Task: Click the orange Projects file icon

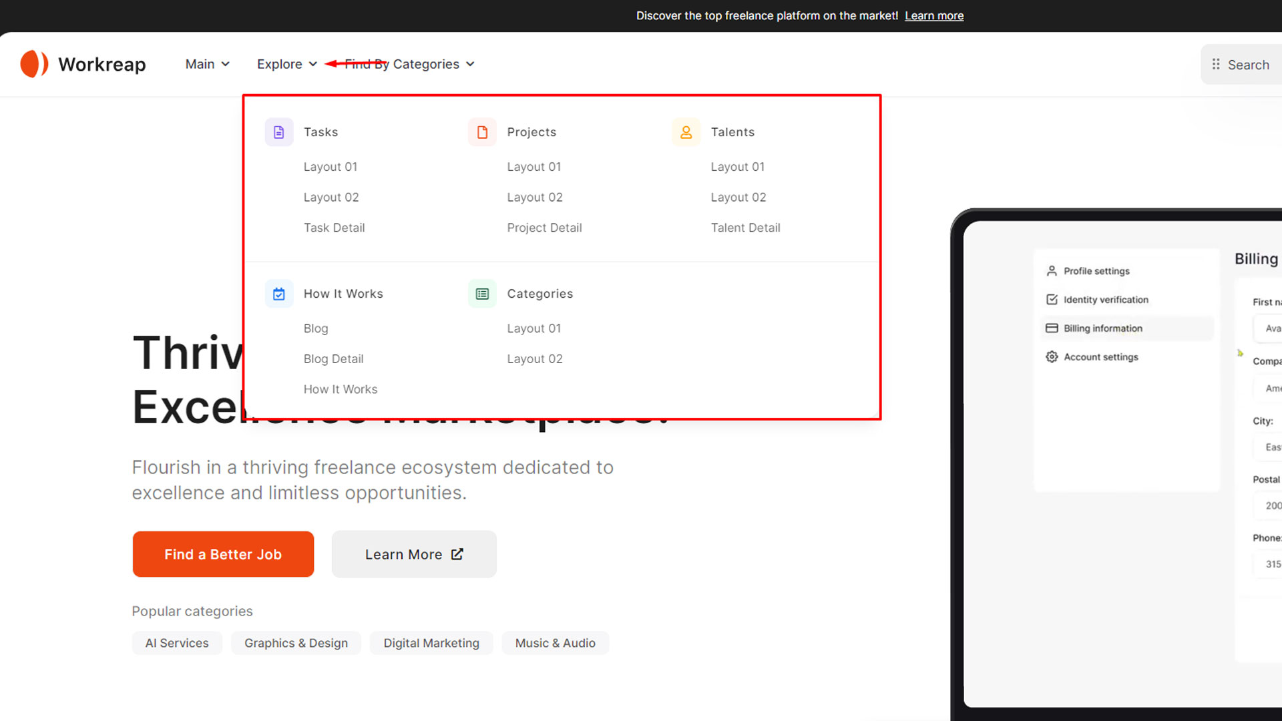Action: click(482, 132)
